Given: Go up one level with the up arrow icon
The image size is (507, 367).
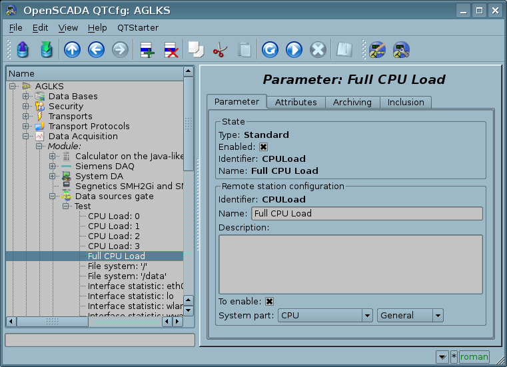Looking at the screenshot, I should [72, 50].
